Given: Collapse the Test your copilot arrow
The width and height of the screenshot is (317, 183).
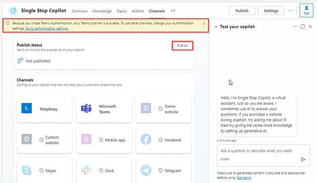Looking at the screenshot, I should click(216, 26).
